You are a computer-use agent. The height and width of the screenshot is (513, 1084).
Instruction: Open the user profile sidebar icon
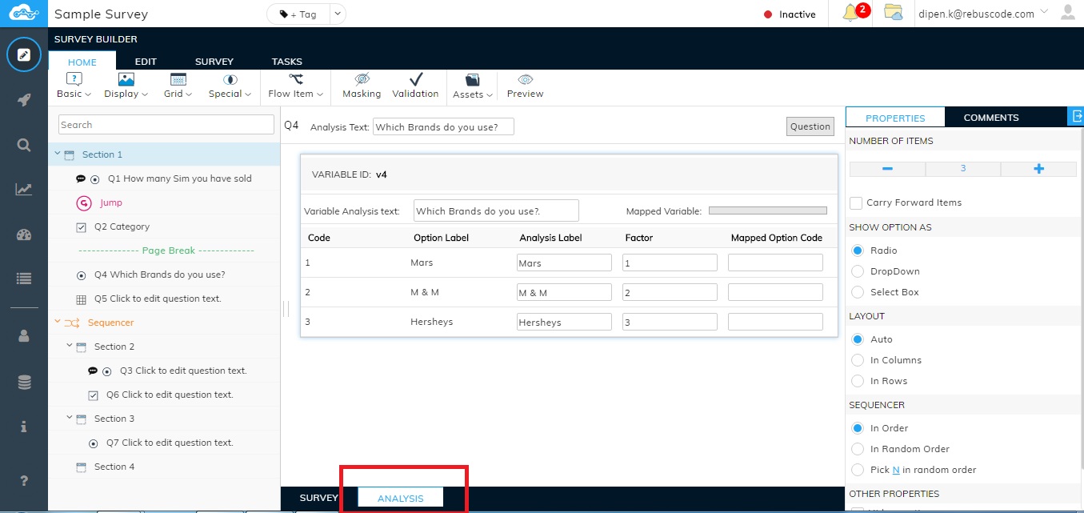point(24,336)
